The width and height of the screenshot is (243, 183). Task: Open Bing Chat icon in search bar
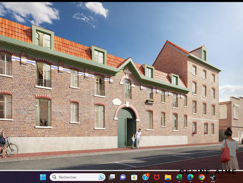click(101, 177)
